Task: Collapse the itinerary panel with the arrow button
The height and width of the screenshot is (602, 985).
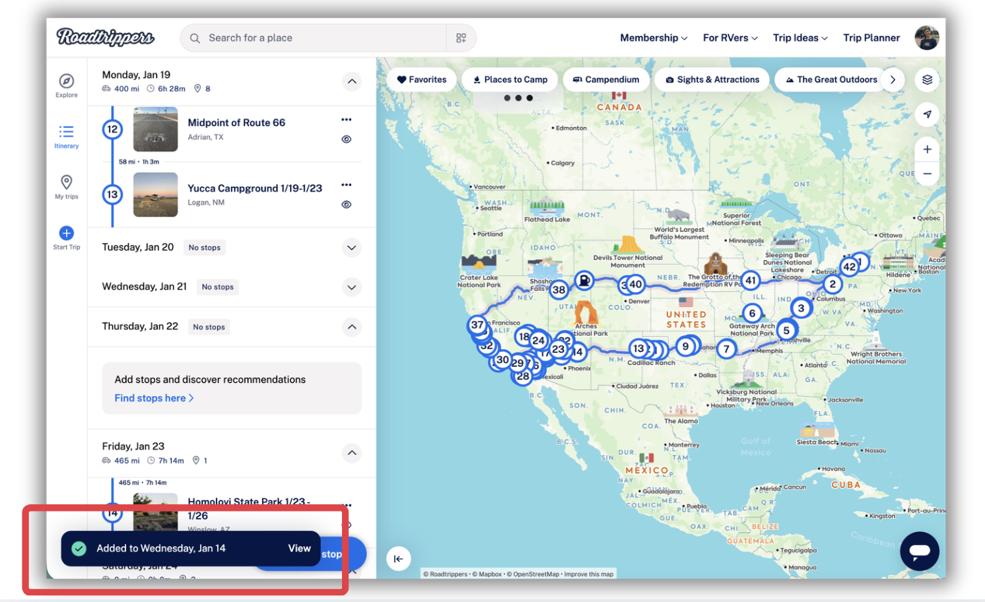Action: [398, 558]
